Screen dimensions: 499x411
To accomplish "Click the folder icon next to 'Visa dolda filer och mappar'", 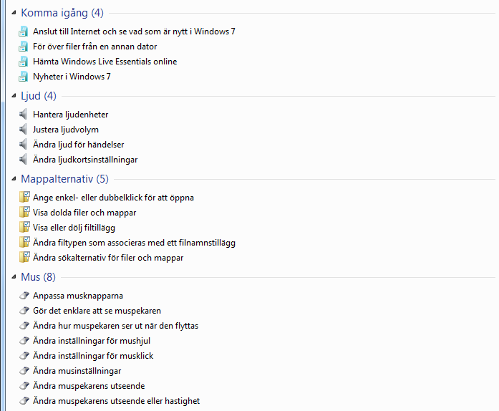I will click(24, 213).
